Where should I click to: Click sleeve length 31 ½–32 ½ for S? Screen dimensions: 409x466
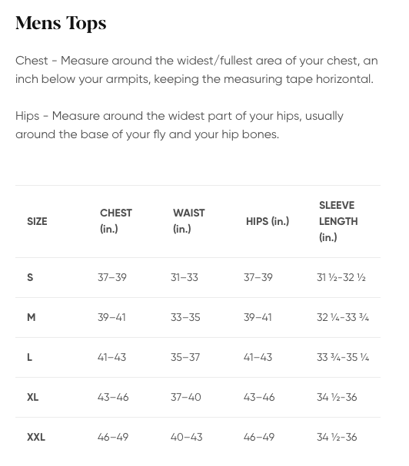[x=341, y=277]
